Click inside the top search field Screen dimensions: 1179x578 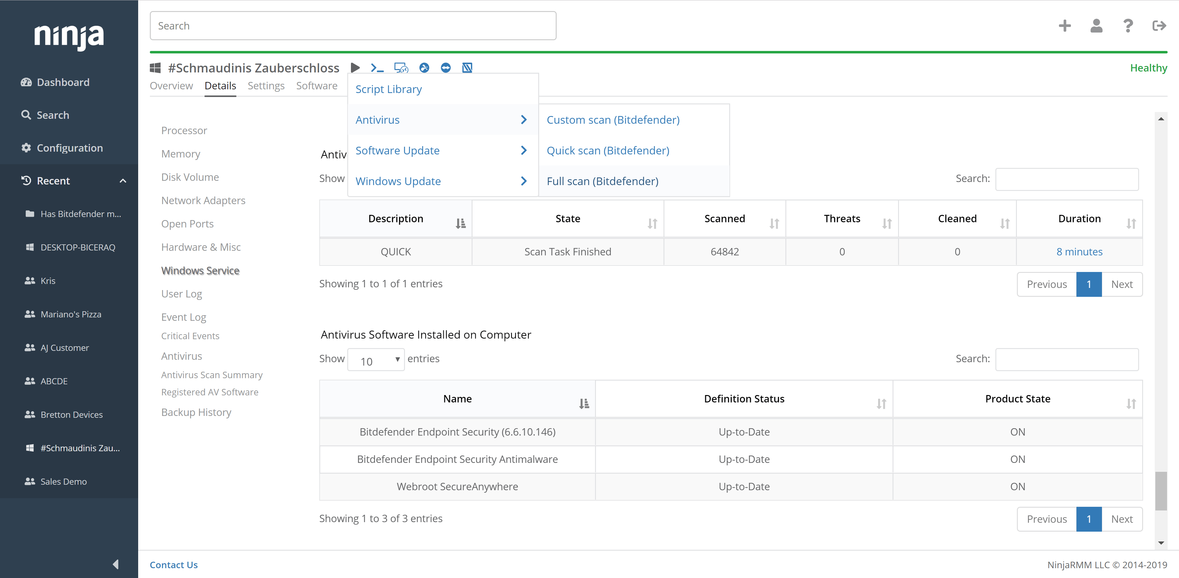[x=352, y=25]
